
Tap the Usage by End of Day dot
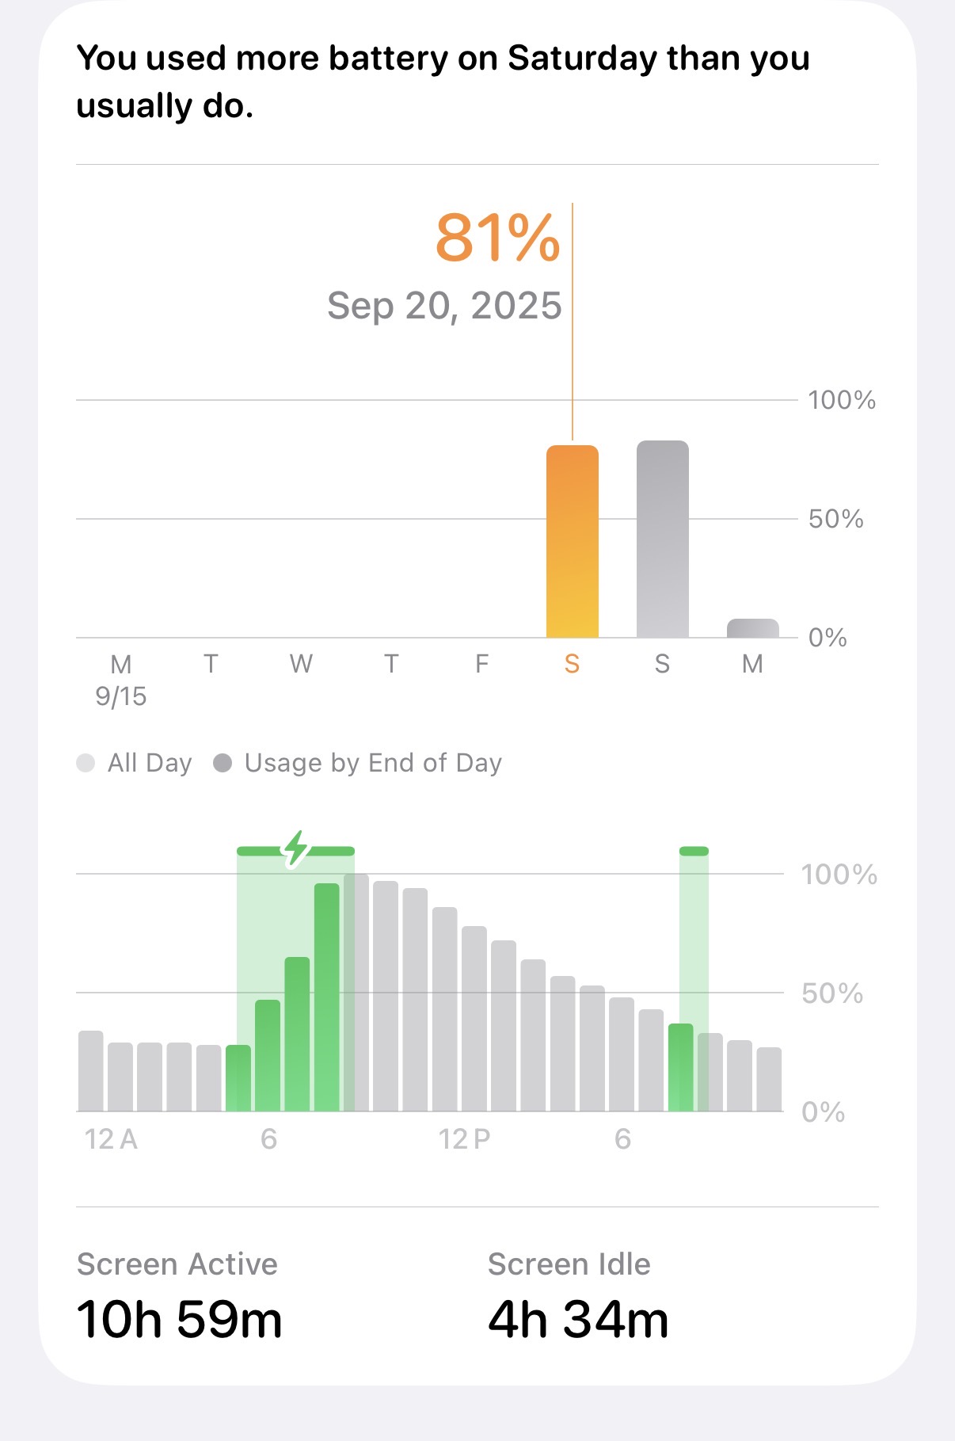223,763
